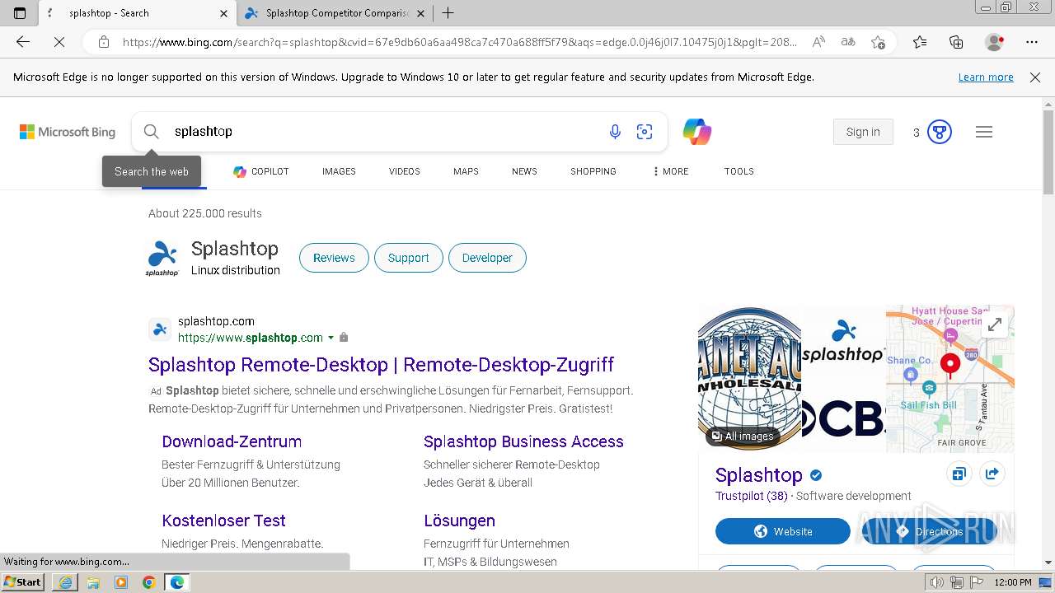The width and height of the screenshot is (1055, 593).
Task: Click the Back navigation arrow
Action: tap(23, 42)
